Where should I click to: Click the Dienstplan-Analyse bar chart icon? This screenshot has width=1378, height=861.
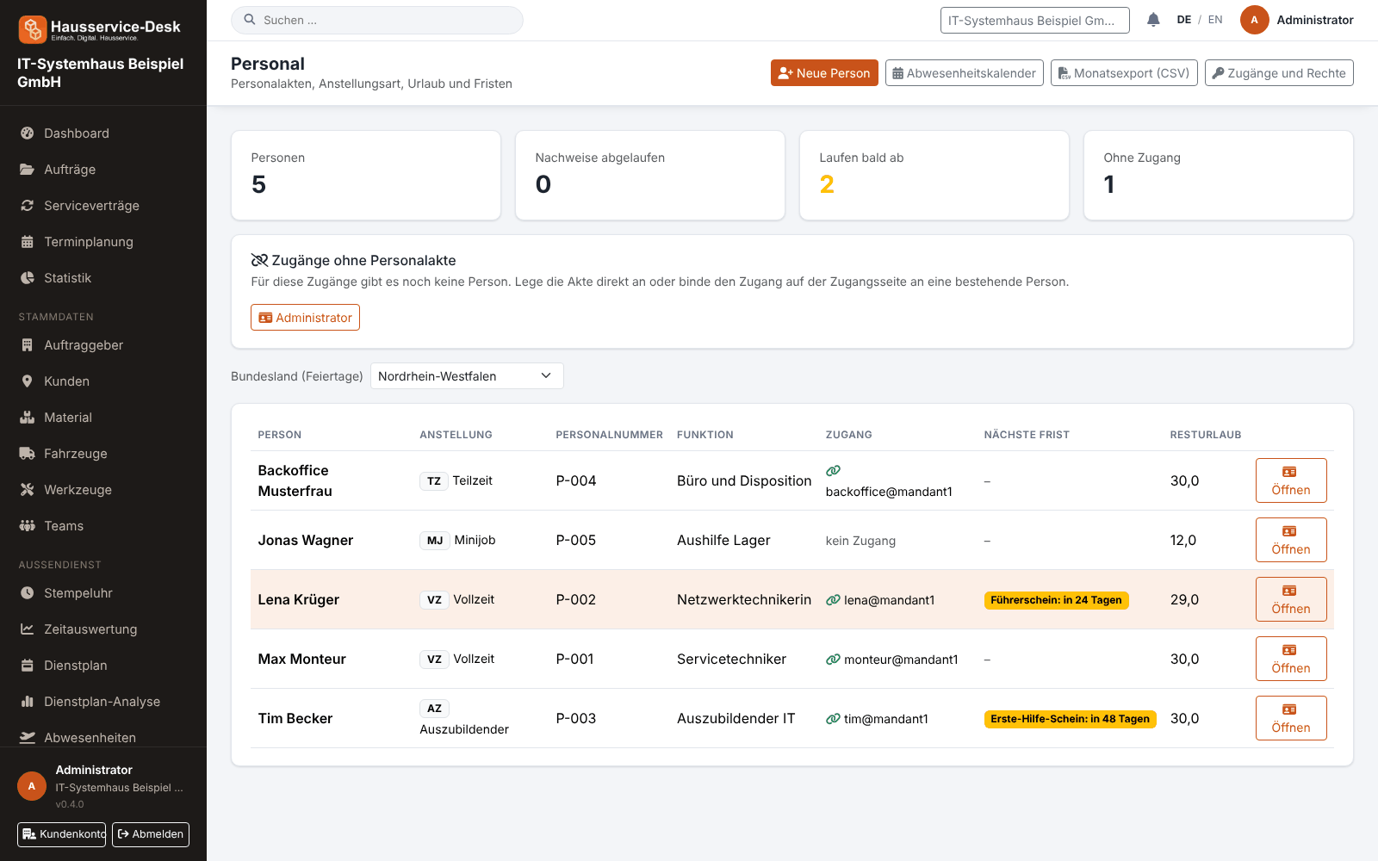pyautogui.click(x=28, y=702)
